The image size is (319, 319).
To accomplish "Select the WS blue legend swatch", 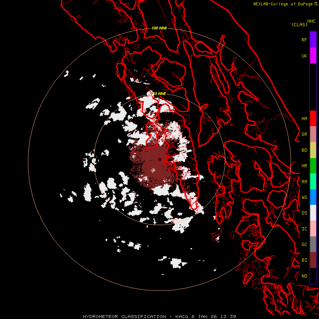I will [313, 197].
